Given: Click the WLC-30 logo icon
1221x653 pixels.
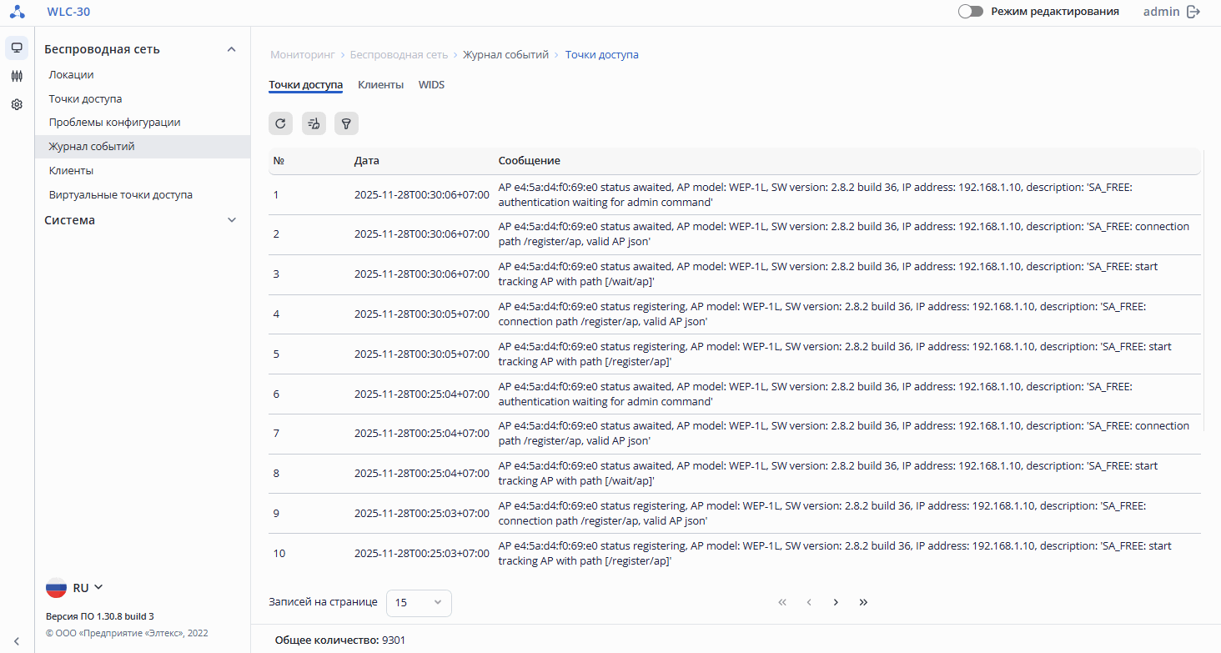Looking at the screenshot, I should tap(18, 12).
